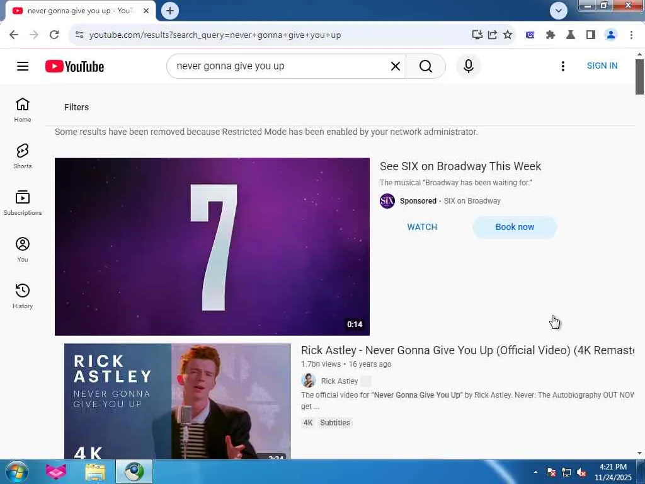Open YouTube hamburger guide menu
Image resolution: width=645 pixels, height=484 pixels.
[x=23, y=66]
